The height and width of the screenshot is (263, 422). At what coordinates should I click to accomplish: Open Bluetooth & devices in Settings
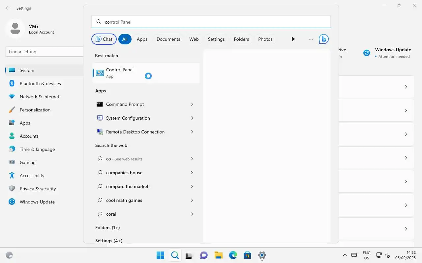[44, 84]
